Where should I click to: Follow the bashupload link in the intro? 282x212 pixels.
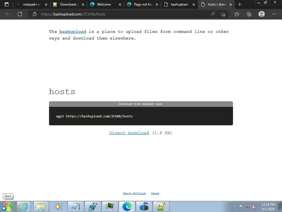pyautogui.click(x=73, y=32)
